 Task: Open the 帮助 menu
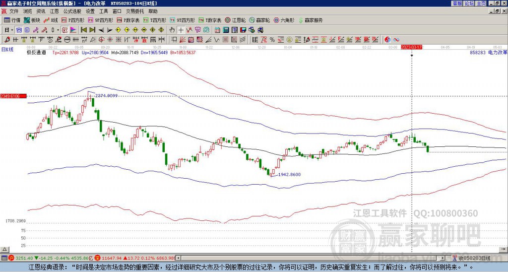tap(153, 11)
